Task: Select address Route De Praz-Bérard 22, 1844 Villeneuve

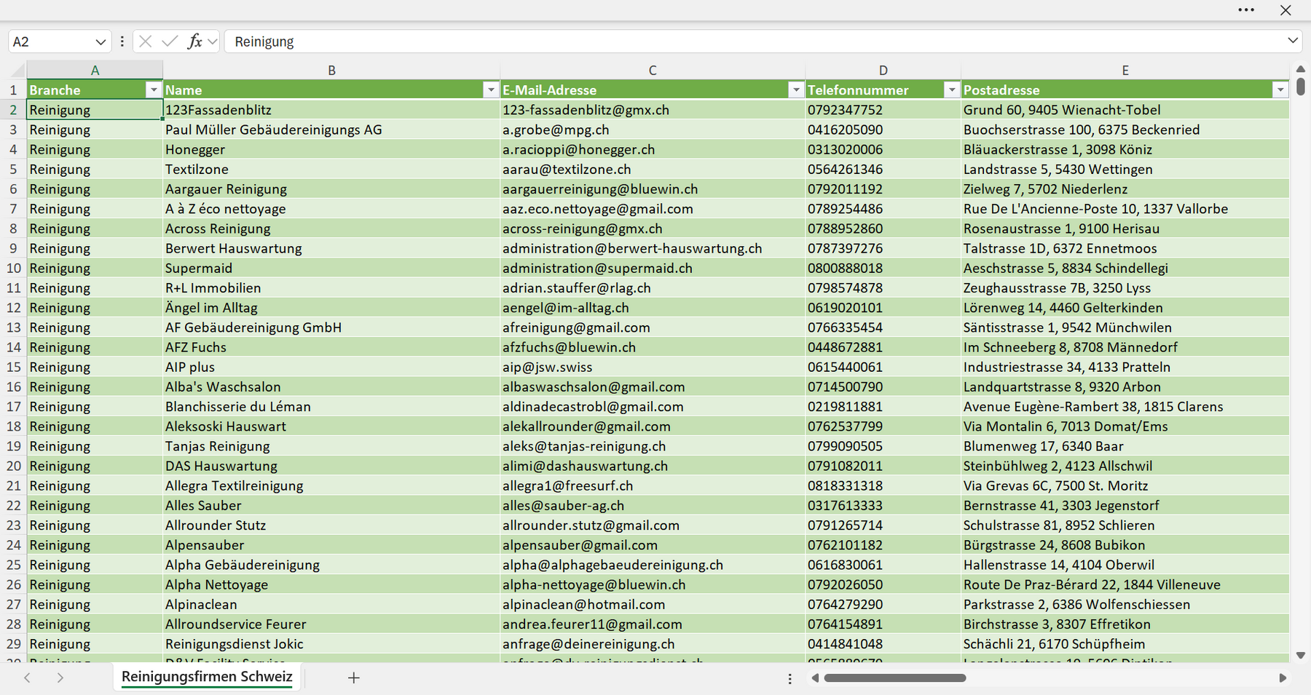Action: [1125, 584]
